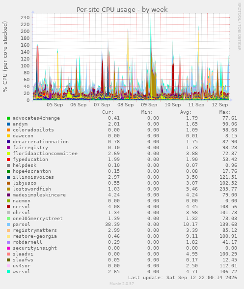Click the '09 Sep' x-axis label
The image size is (244, 289).
coord(149,105)
